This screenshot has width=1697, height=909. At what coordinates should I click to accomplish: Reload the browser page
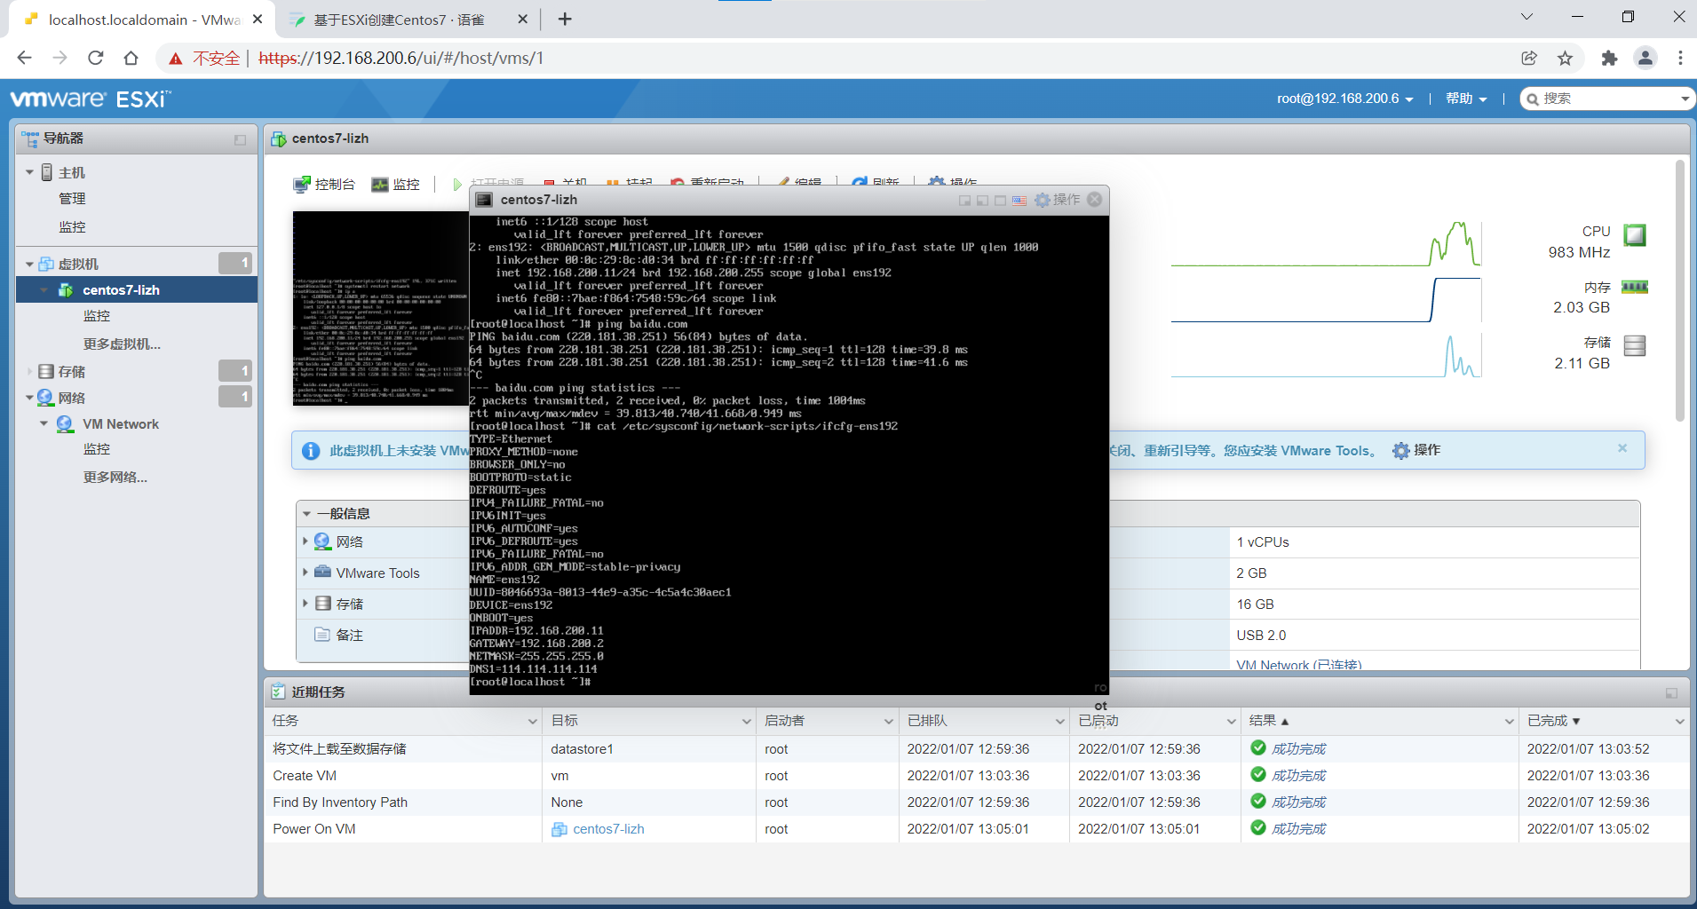tap(96, 58)
